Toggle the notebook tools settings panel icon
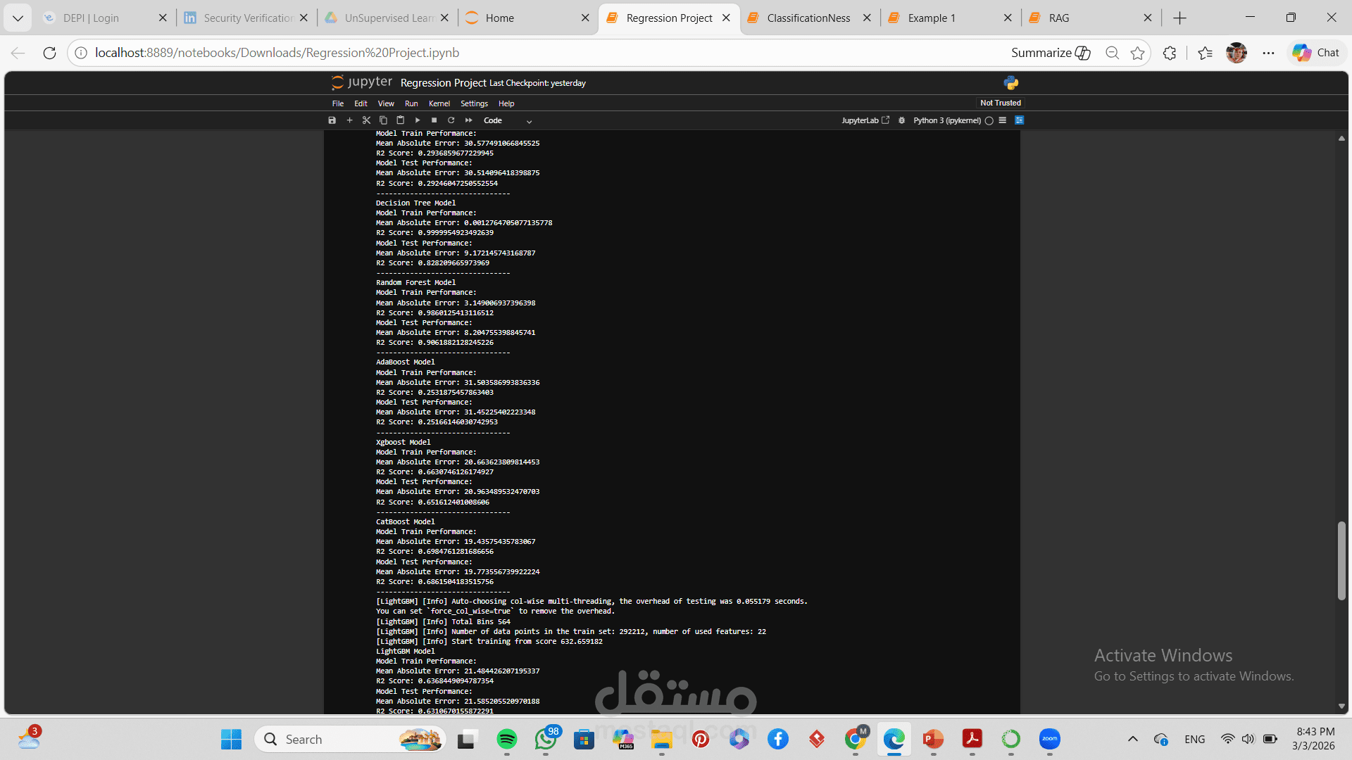 (1019, 120)
